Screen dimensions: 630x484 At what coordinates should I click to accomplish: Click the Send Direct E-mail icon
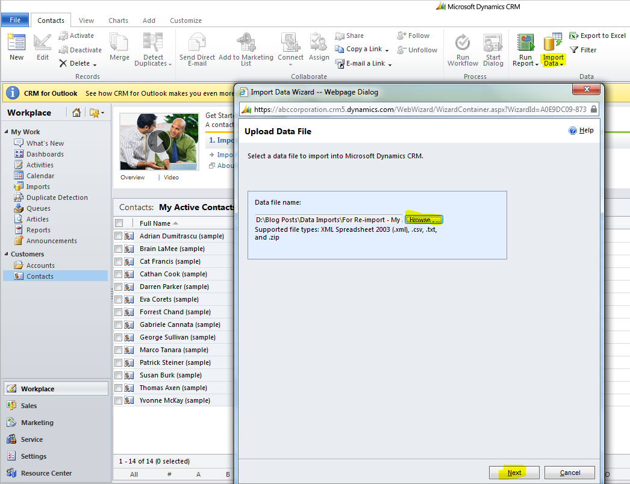tap(197, 43)
